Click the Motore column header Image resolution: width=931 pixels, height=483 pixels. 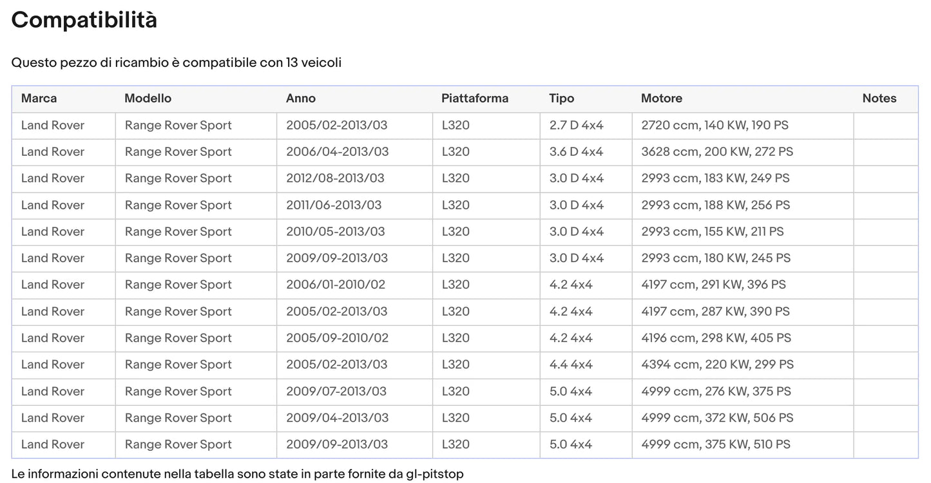tap(661, 99)
